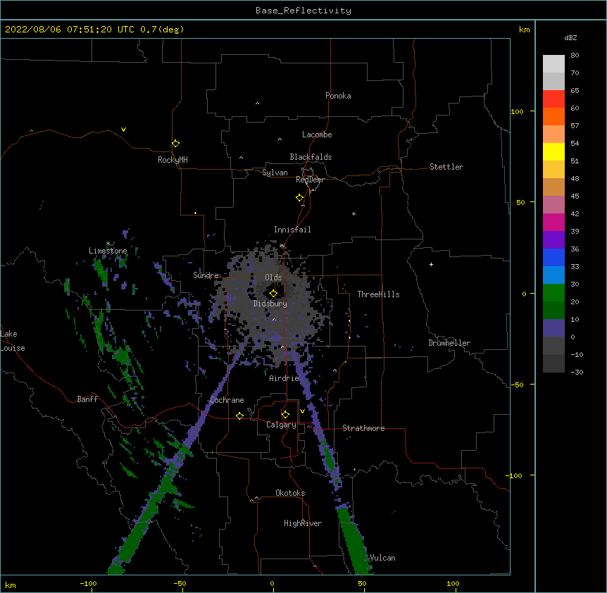Screen dimensions: 607x593
Task: Click the km unit label in the bottom-left corner
Action: [11, 585]
